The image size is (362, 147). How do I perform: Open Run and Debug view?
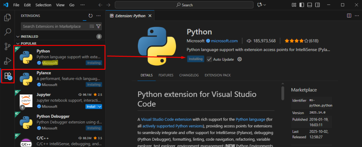(7, 61)
